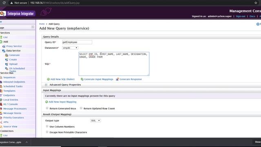261x147 pixels.
Task: Collapse the sidebar panel with the chevron
Action: 33,27
